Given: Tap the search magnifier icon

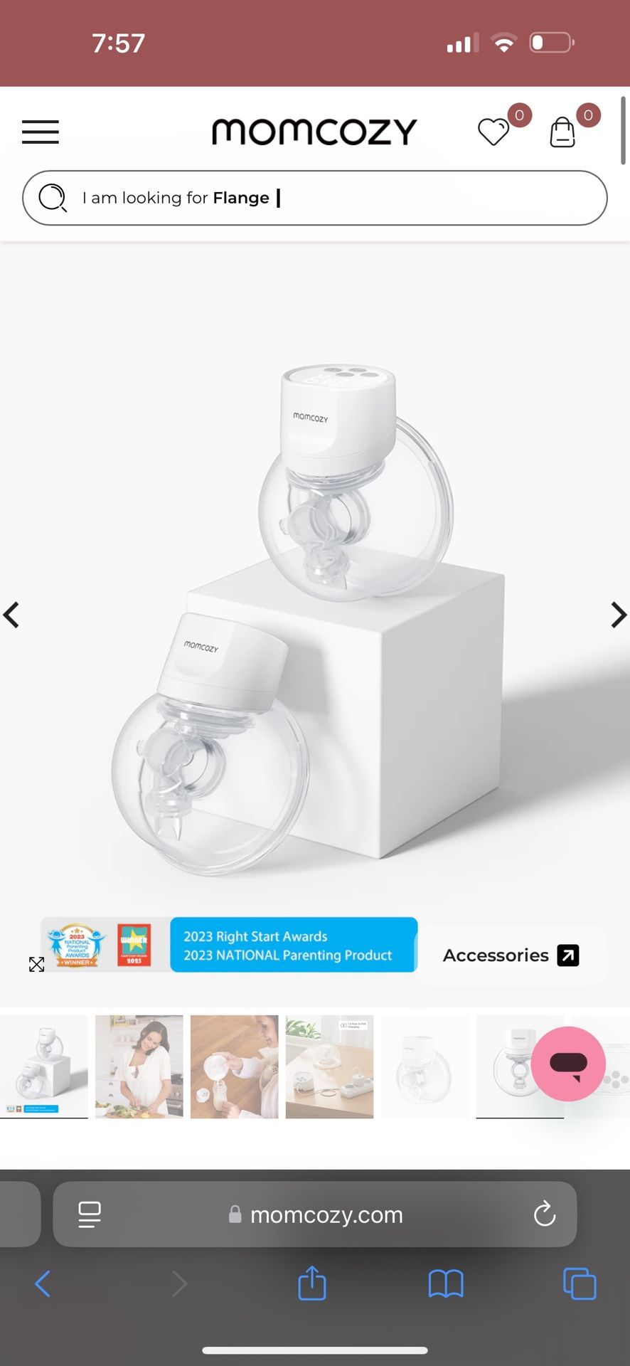Looking at the screenshot, I should [53, 198].
